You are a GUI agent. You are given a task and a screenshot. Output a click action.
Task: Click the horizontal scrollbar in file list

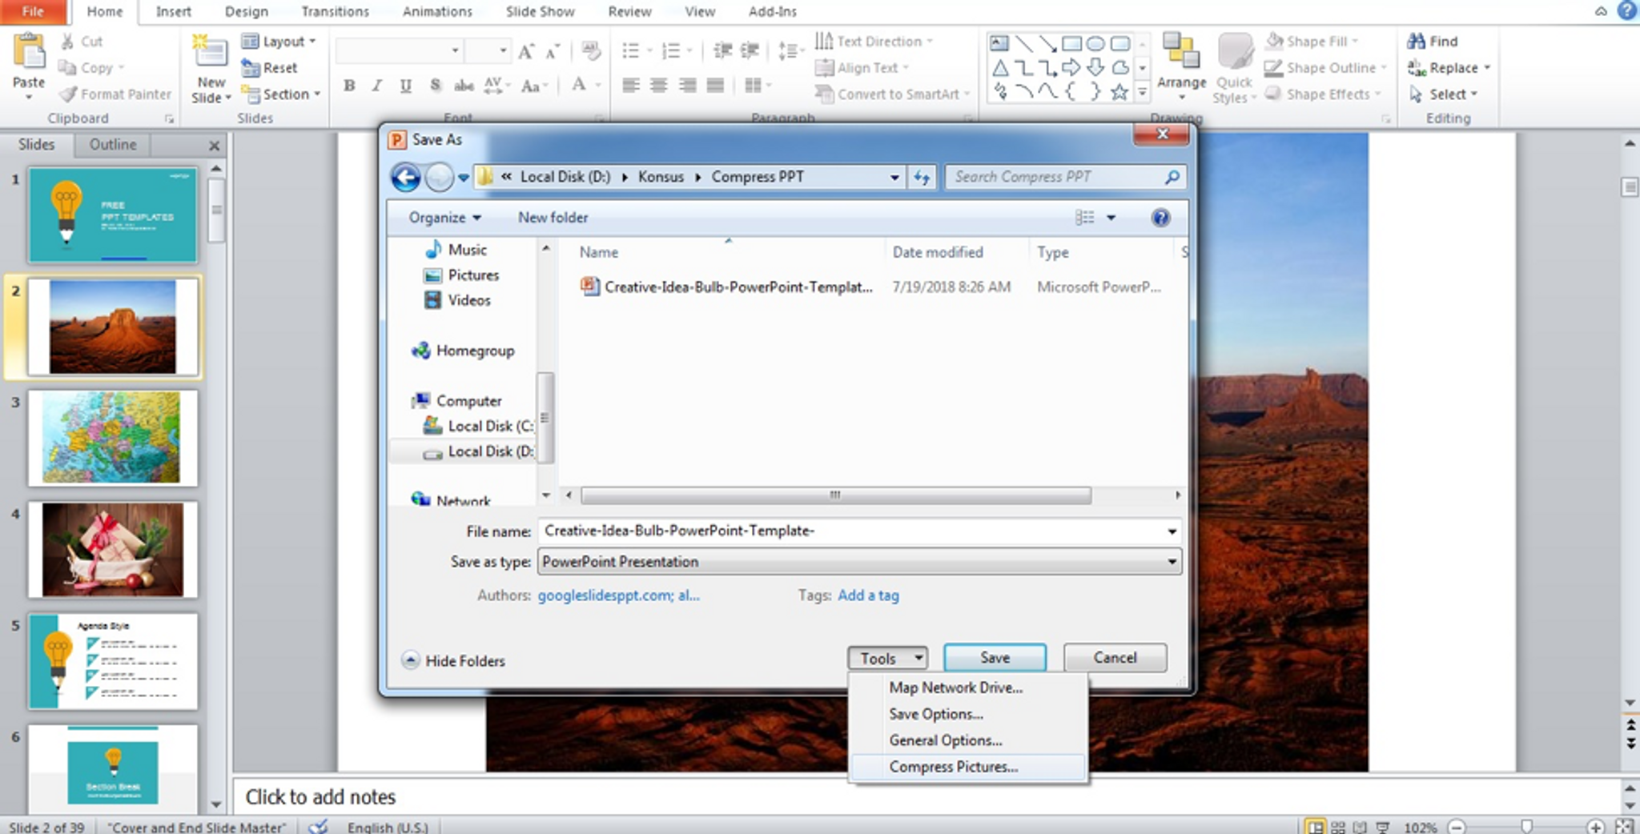(835, 495)
